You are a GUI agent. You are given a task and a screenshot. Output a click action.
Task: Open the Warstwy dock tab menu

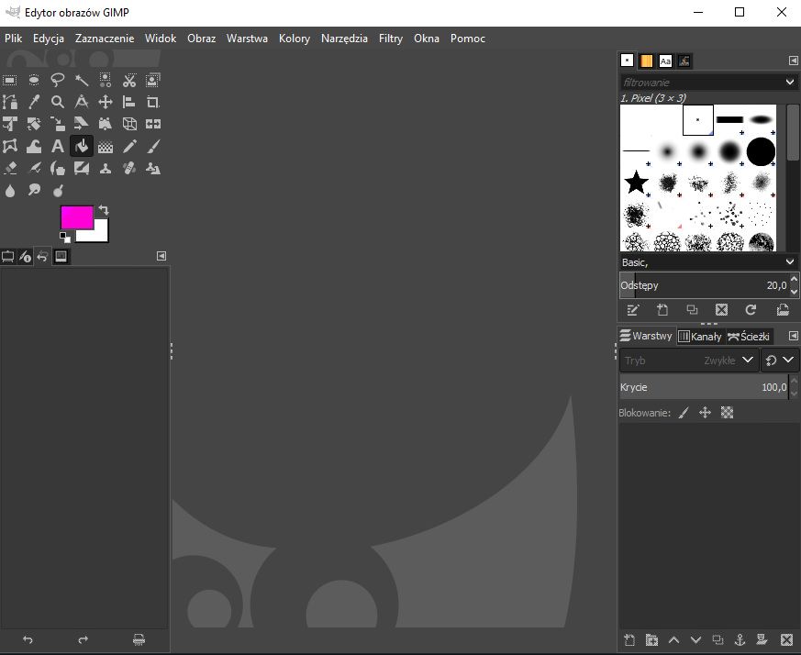(x=793, y=336)
